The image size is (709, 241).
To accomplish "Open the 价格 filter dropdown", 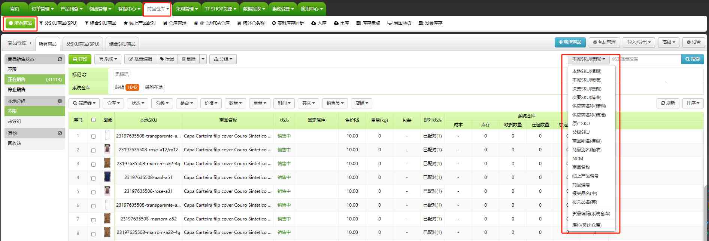I will (211, 103).
